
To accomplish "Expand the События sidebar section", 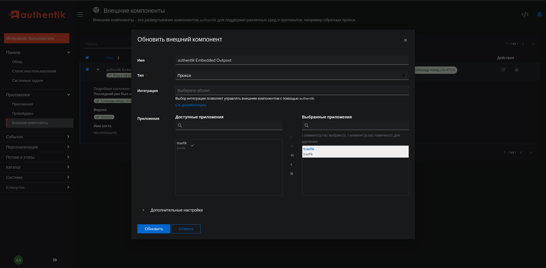I will coord(37,137).
